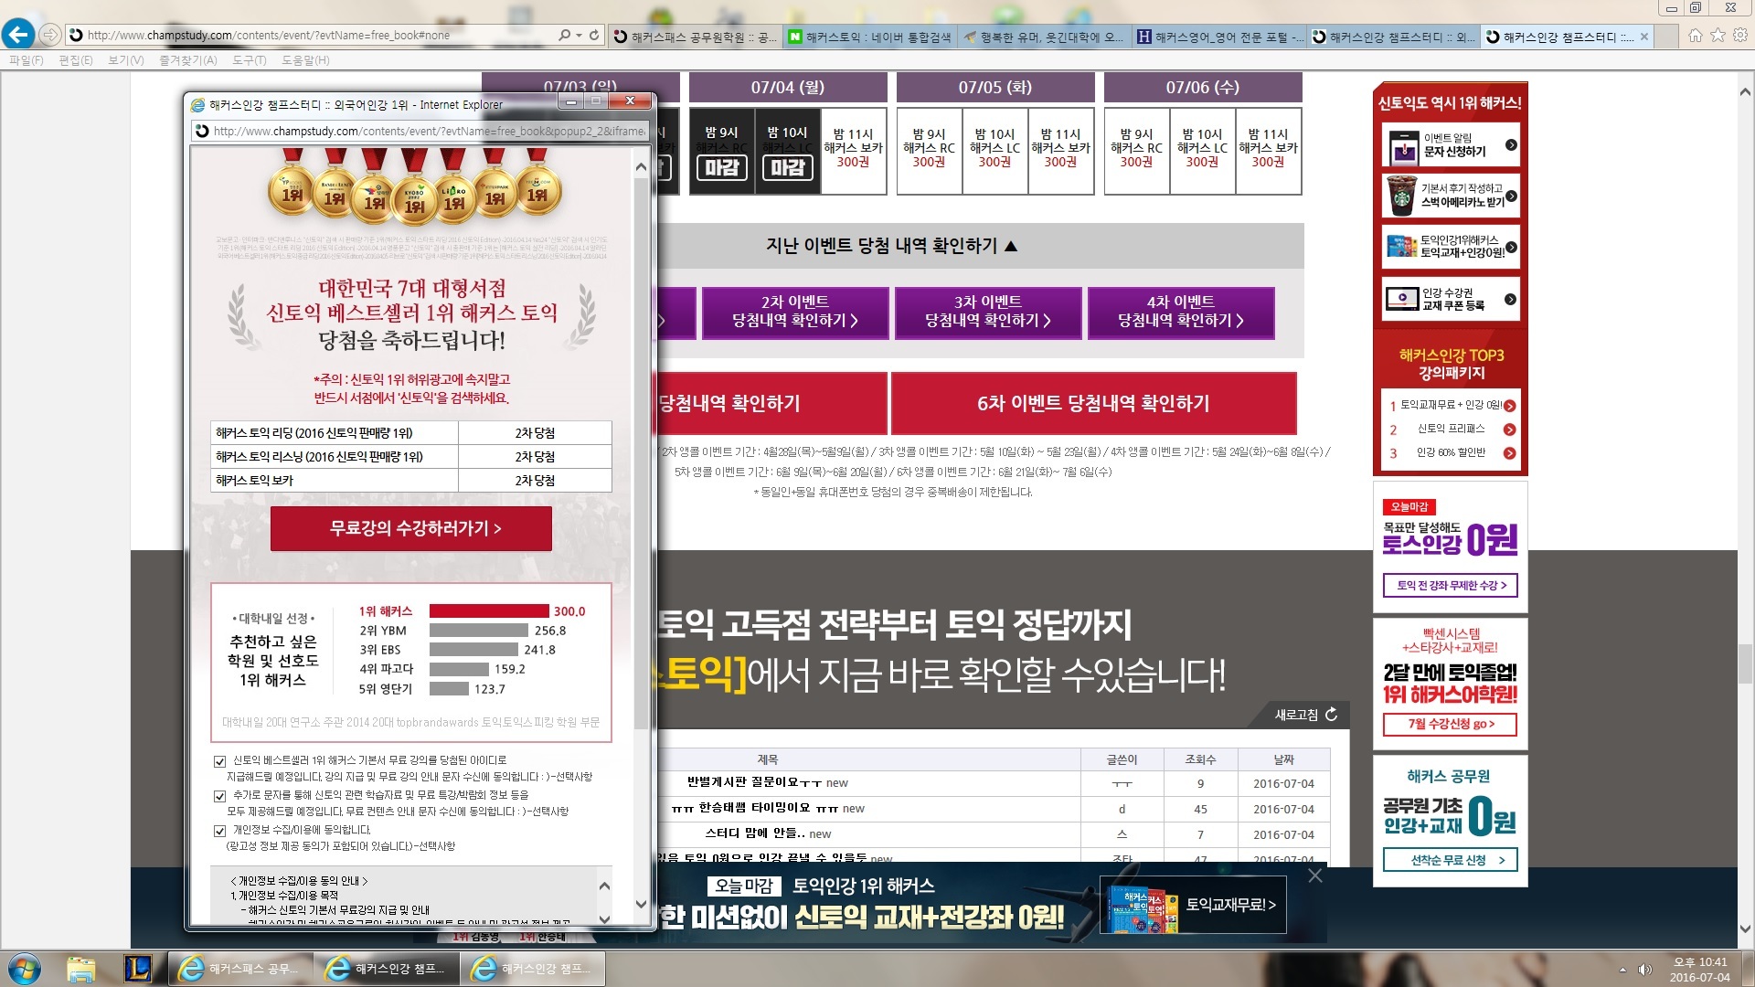
Task: Click the address bar search magnifier icon
Action: click(x=565, y=35)
